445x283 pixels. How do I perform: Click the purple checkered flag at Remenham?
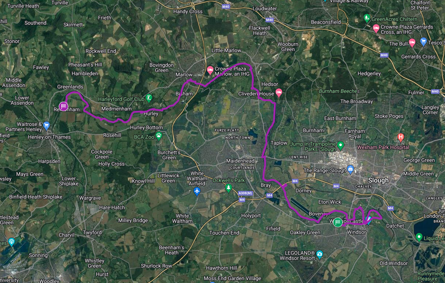click(x=64, y=106)
